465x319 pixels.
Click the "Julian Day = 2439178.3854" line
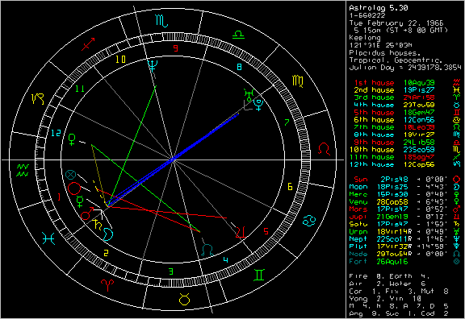pos(405,68)
